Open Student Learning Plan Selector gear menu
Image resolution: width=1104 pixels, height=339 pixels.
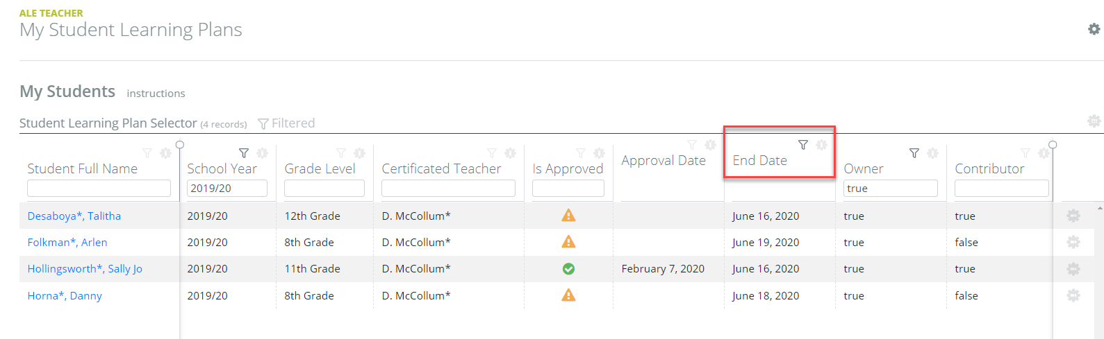pos(1094,121)
